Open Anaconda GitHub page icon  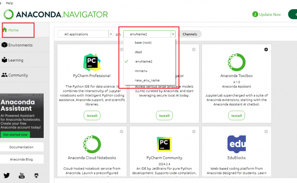click(36, 176)
